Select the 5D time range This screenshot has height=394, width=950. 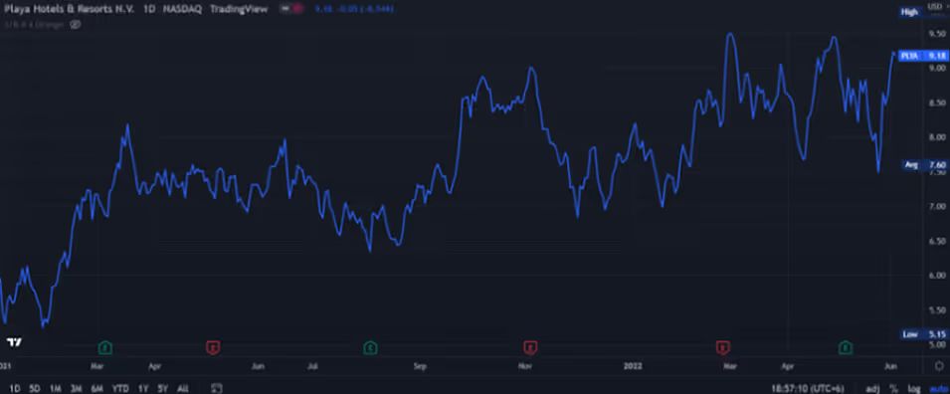(35, 389)
